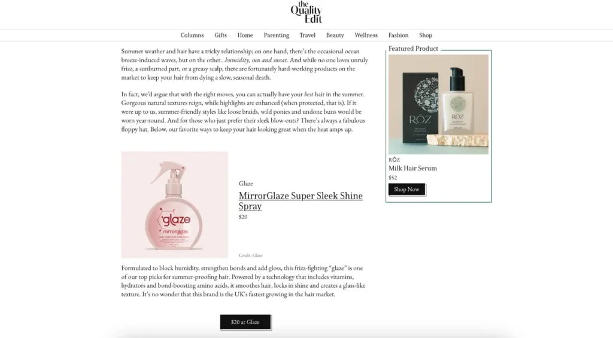Click The Quality Edit logo
Screen dimensions: 613x338
306,12
